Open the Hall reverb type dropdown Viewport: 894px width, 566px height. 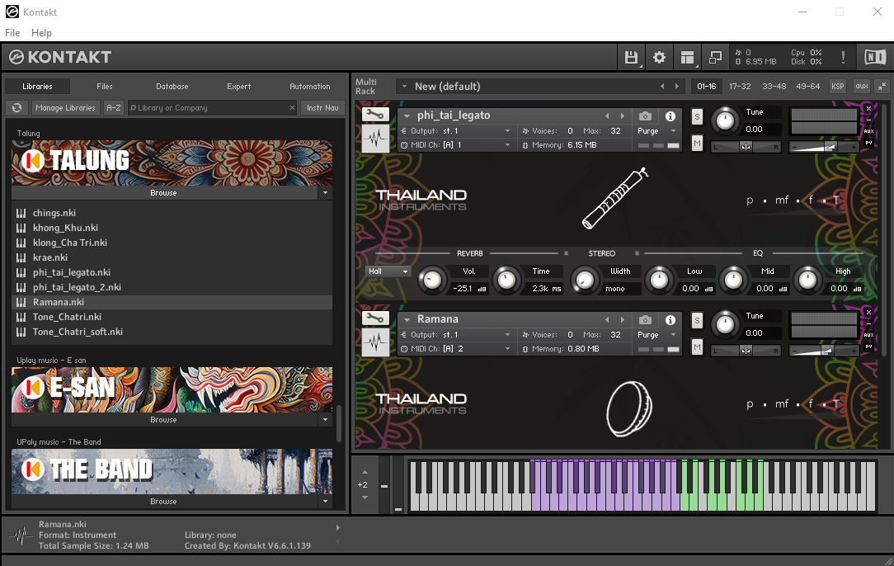pos(388,271)
